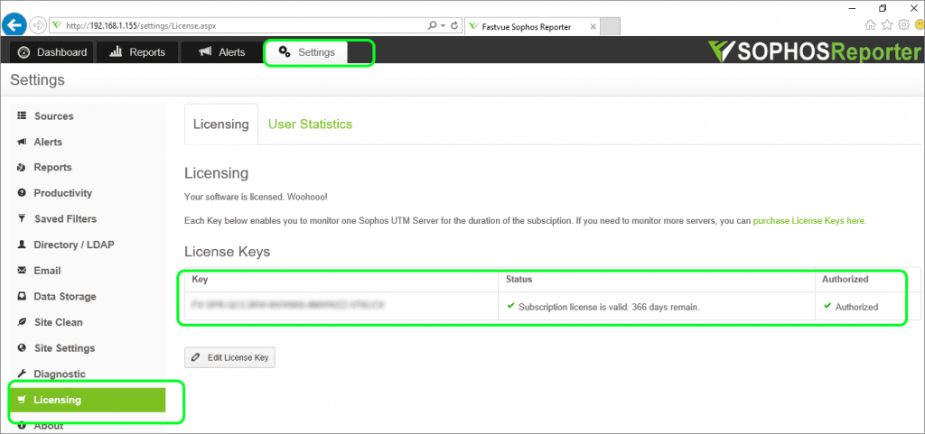Follow the purchase License Keys here link

(x=809, y=221)
